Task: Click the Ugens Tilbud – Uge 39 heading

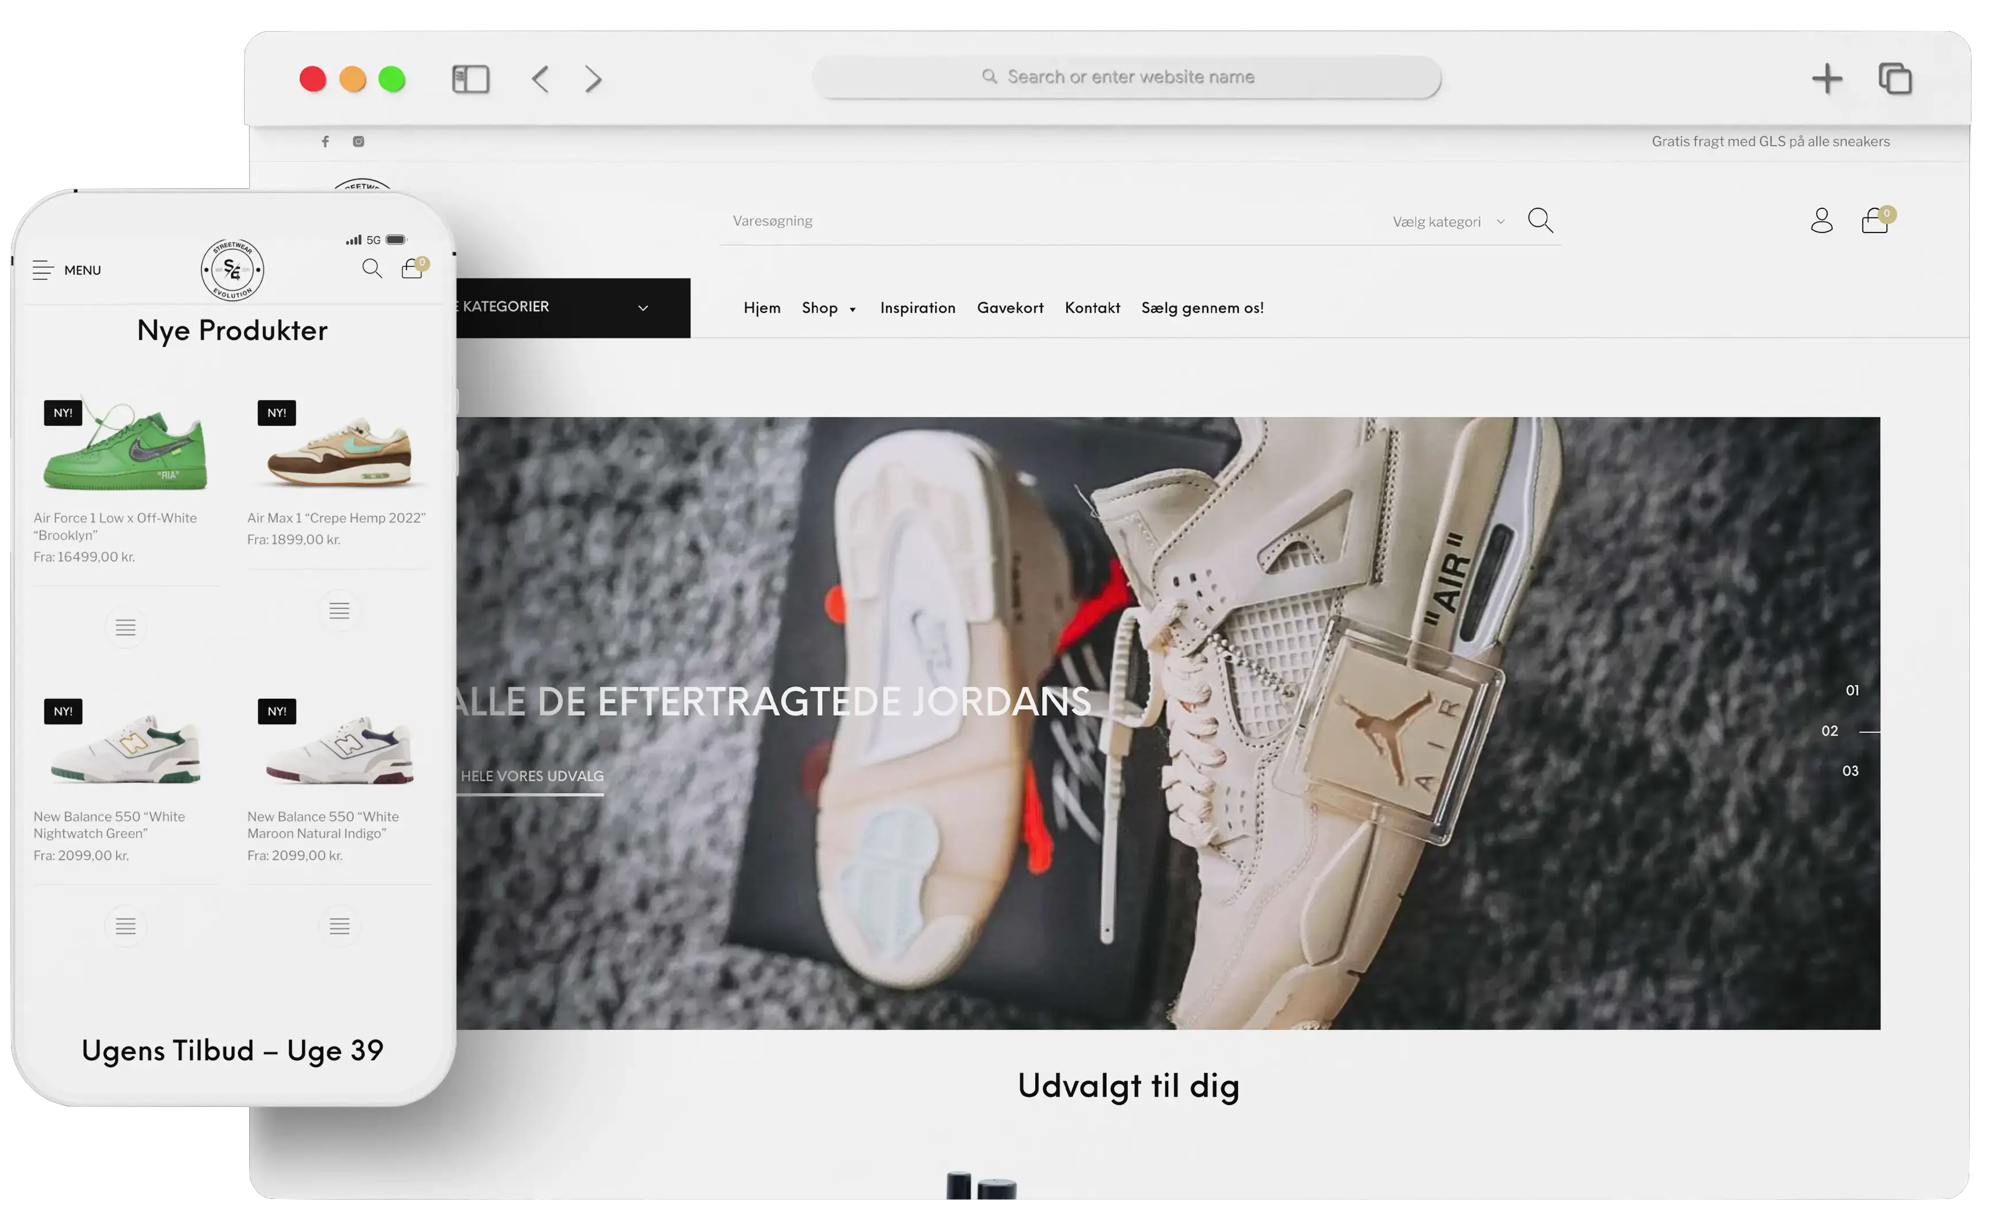Action: click(232, 1052)
